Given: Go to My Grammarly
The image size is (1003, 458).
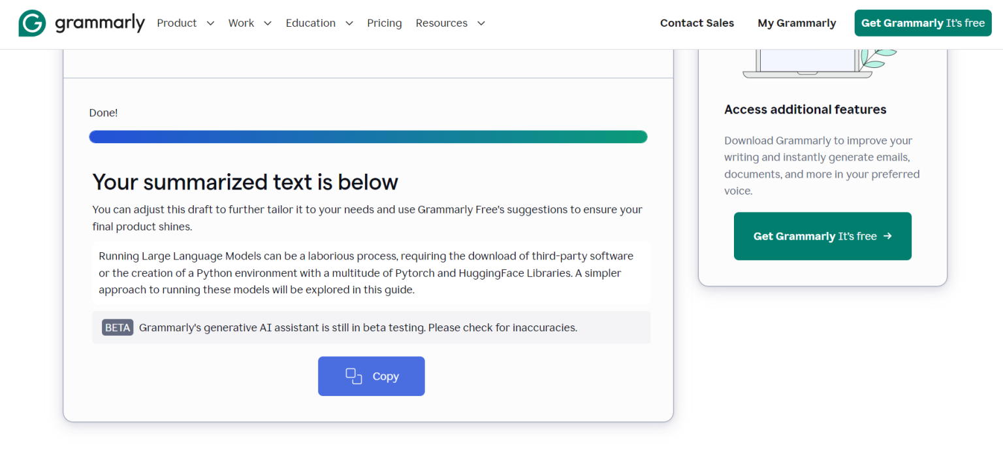Looking at the screenshot, I should click(797, 23).
